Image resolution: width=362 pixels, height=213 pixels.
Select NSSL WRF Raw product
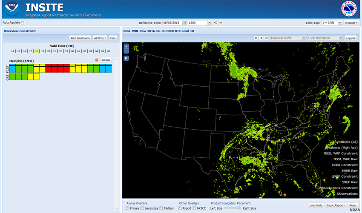(x=345, y=159)
